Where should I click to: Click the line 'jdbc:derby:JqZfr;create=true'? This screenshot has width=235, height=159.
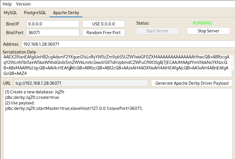point(32,97)
